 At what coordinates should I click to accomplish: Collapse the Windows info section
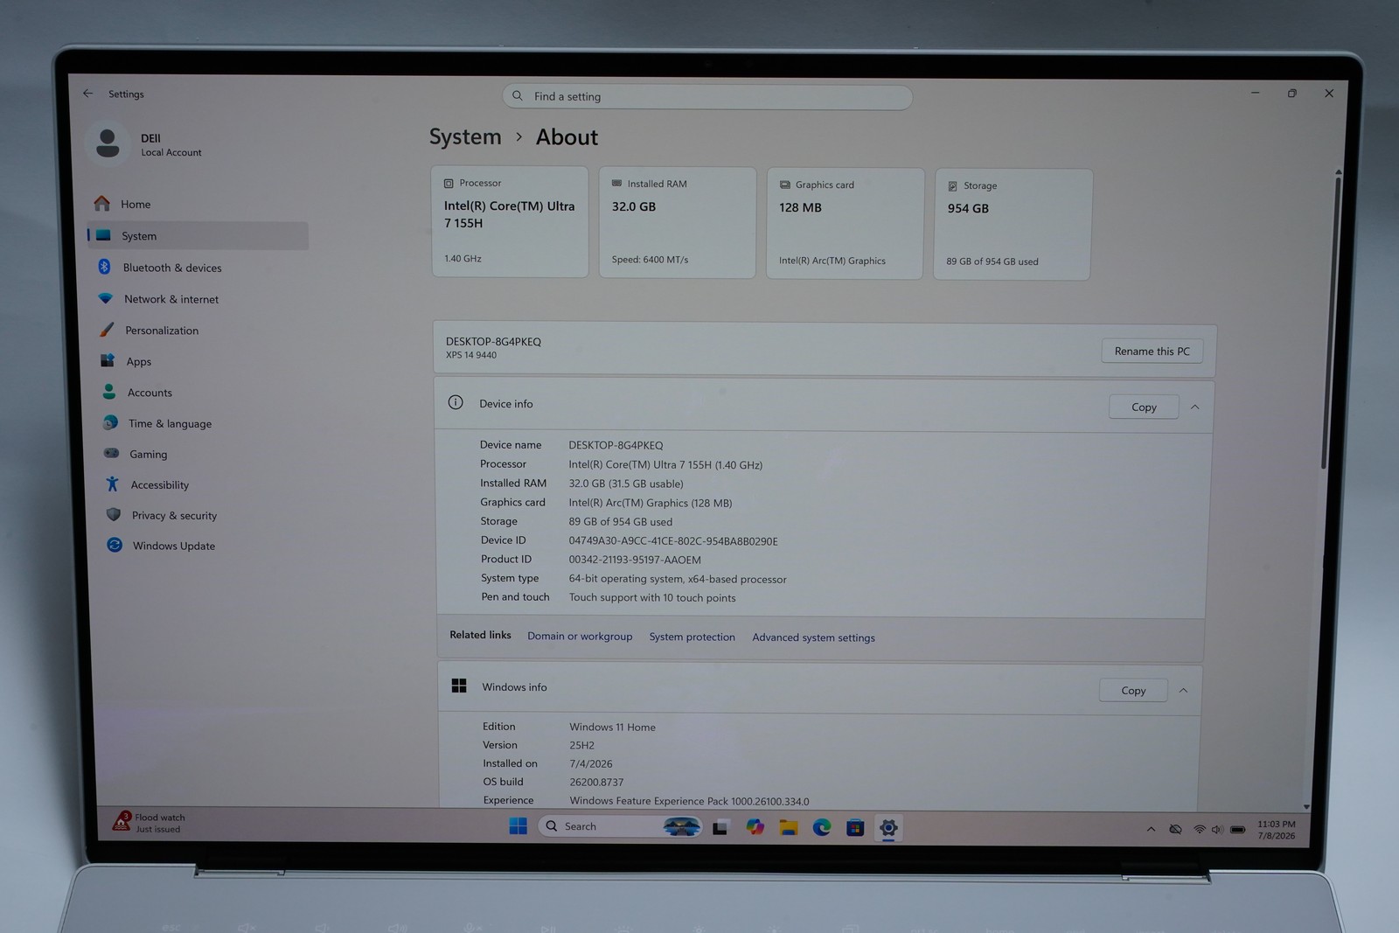point(1183,690)
